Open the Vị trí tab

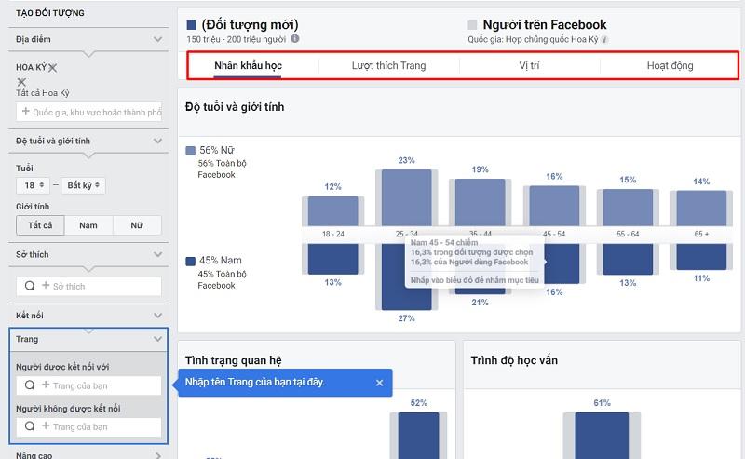(x=529, y=65)
